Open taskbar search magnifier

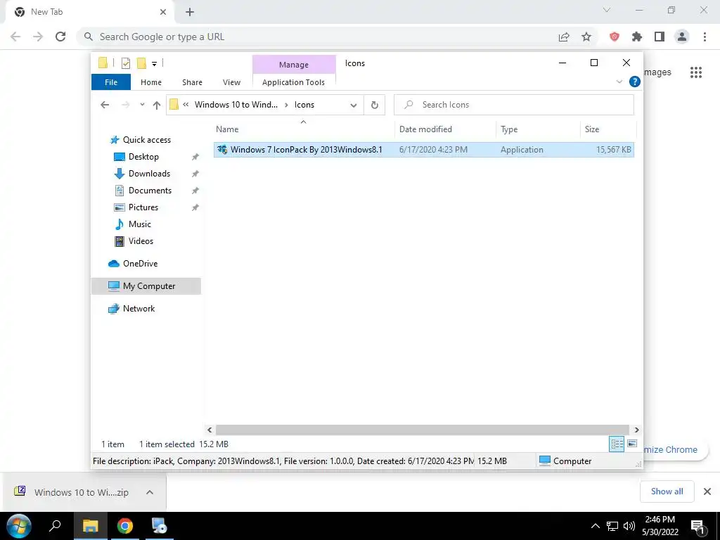point(55,526)
